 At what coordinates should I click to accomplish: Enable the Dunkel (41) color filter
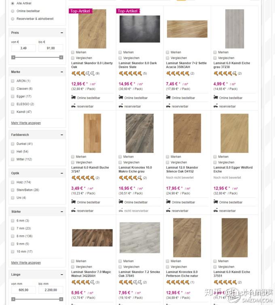13,144
